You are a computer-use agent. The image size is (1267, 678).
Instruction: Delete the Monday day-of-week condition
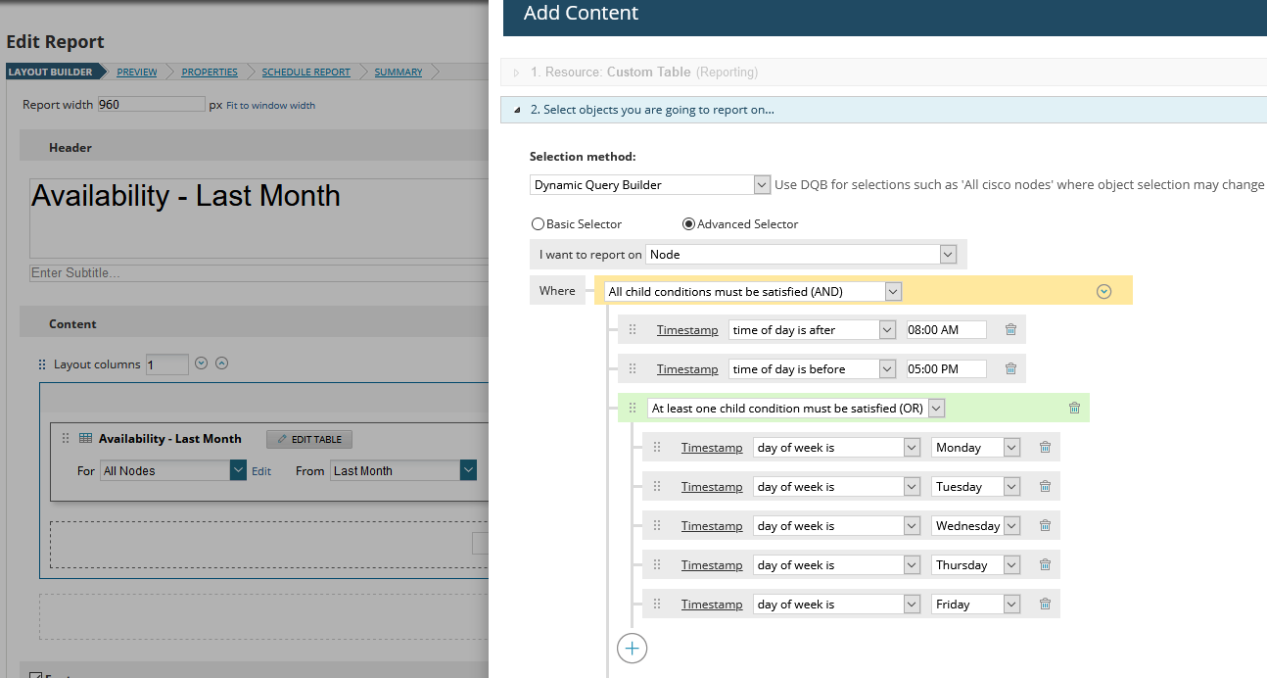[x=1045, y=448]
